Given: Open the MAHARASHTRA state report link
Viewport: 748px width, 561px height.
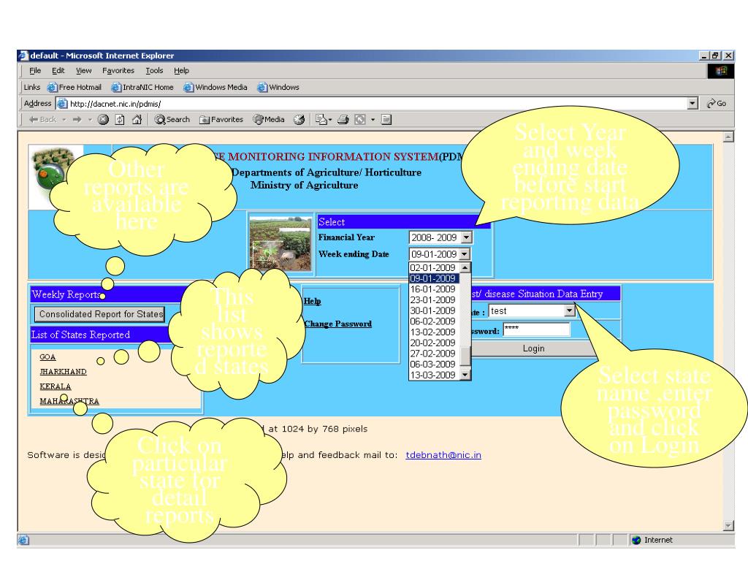Looking at the screenshot, I should point(69,401).
